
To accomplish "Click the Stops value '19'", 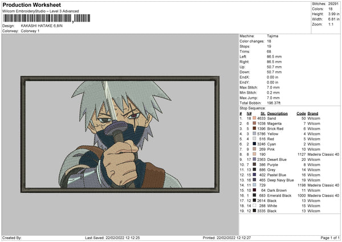I will point(269,46).
